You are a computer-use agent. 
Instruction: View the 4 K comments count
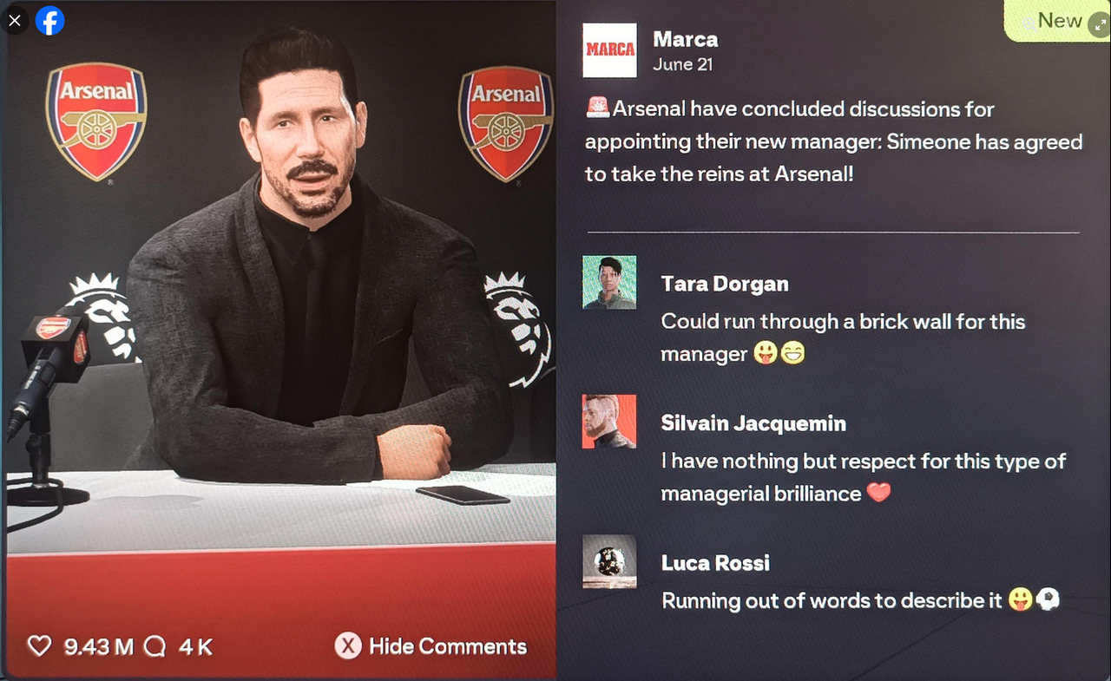[195, 646]
